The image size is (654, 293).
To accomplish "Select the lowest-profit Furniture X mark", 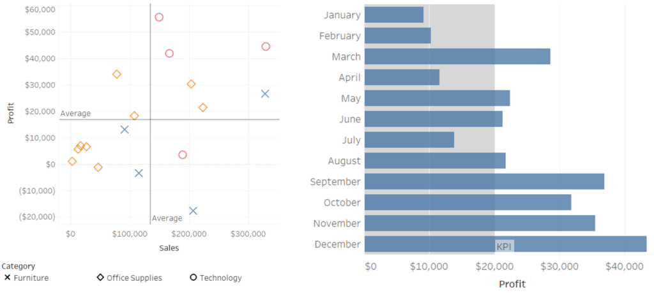I will 193,211.
